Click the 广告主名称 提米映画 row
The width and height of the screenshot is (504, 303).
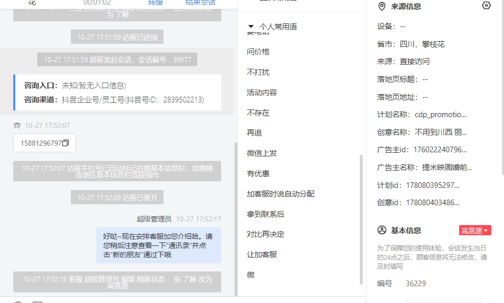tap(425, 168)
